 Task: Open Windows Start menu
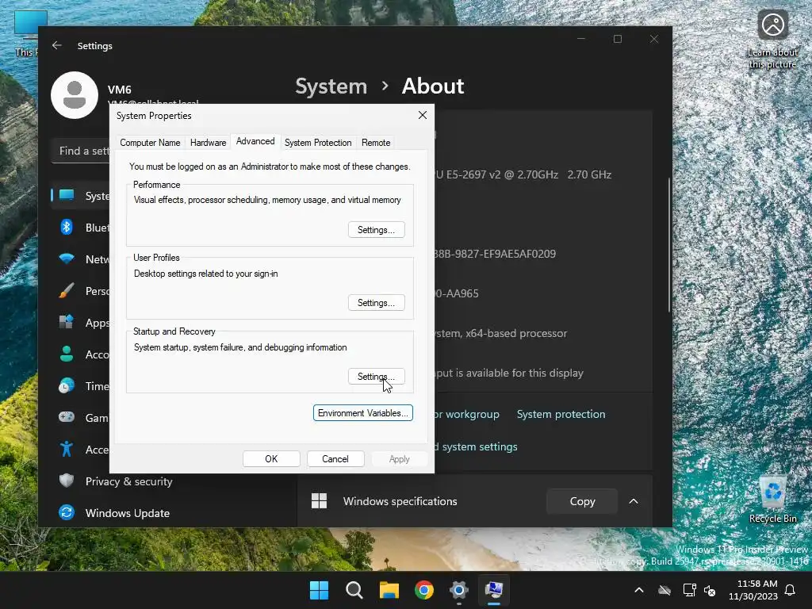[319, 590]
